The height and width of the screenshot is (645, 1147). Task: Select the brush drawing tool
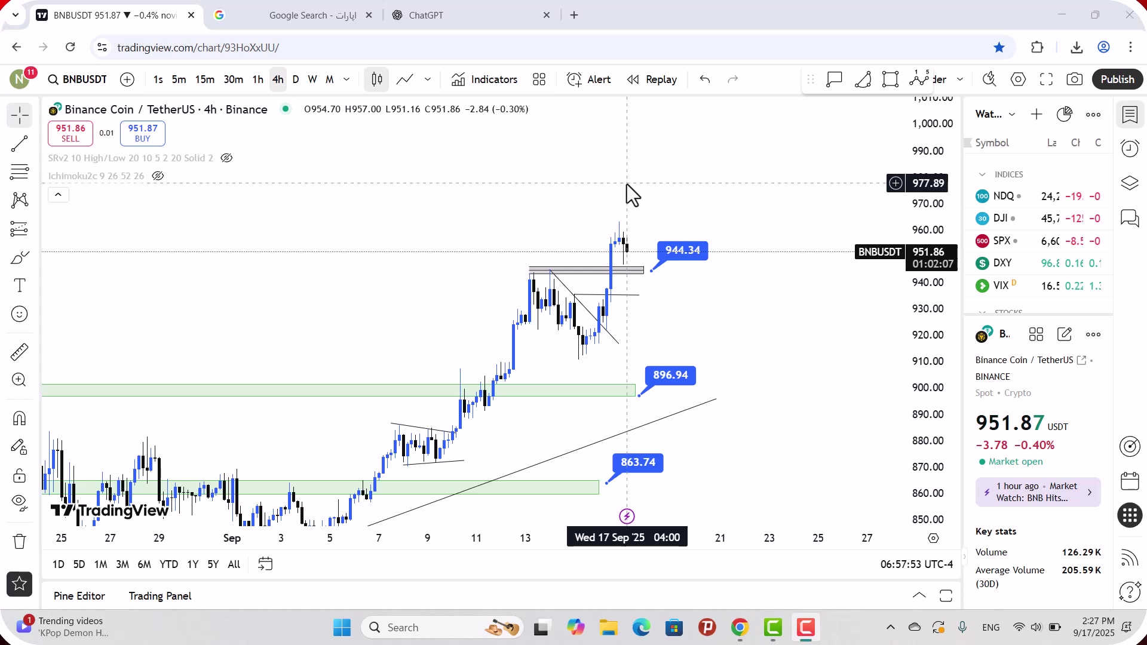point(20,257)
